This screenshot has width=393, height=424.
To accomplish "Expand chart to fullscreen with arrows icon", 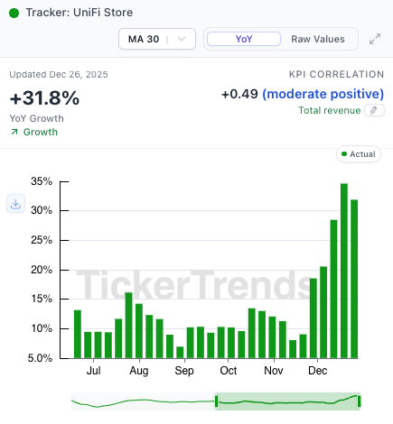I will click(x=375, y=39).
